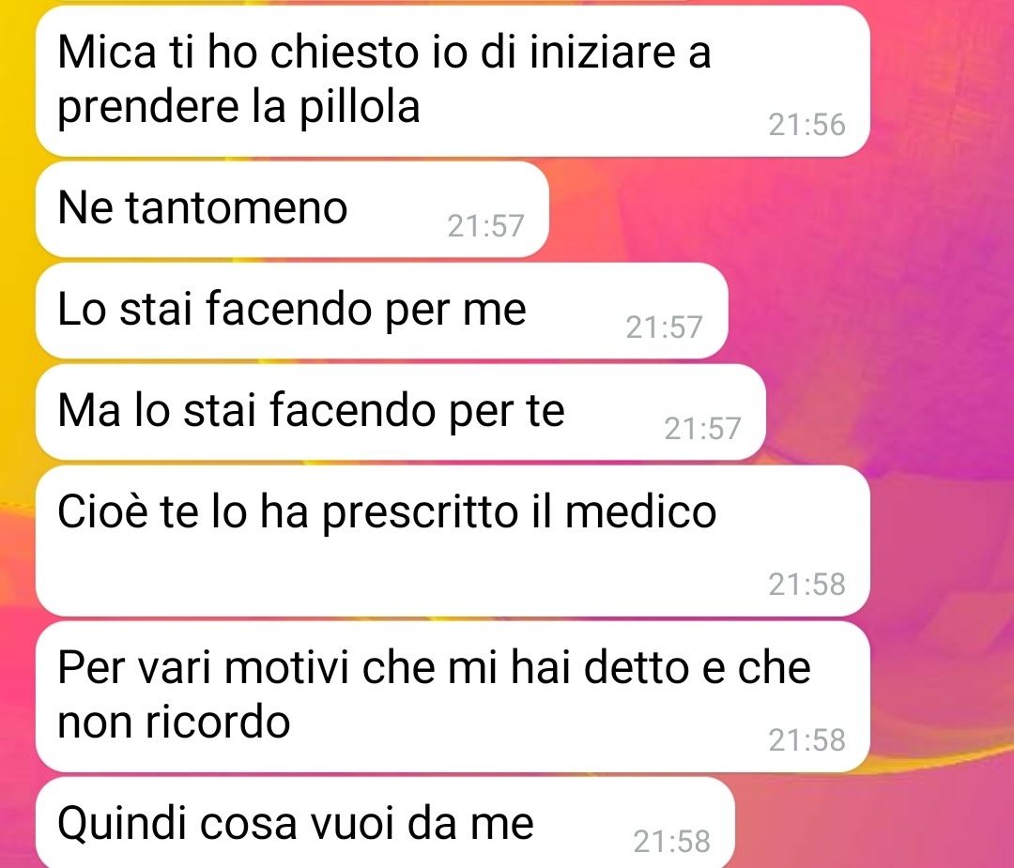
Task: Select the 'Ne tantomeno' message bubble
Action: coord(292,209)
